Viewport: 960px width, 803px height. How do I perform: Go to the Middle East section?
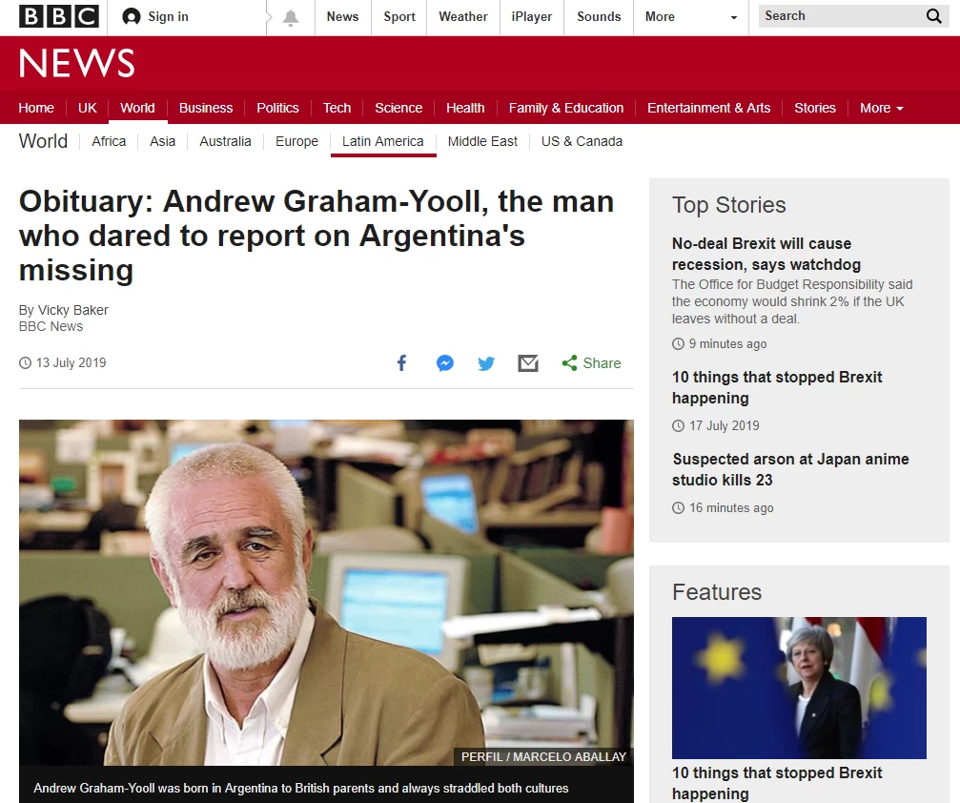tap(482, 141)
